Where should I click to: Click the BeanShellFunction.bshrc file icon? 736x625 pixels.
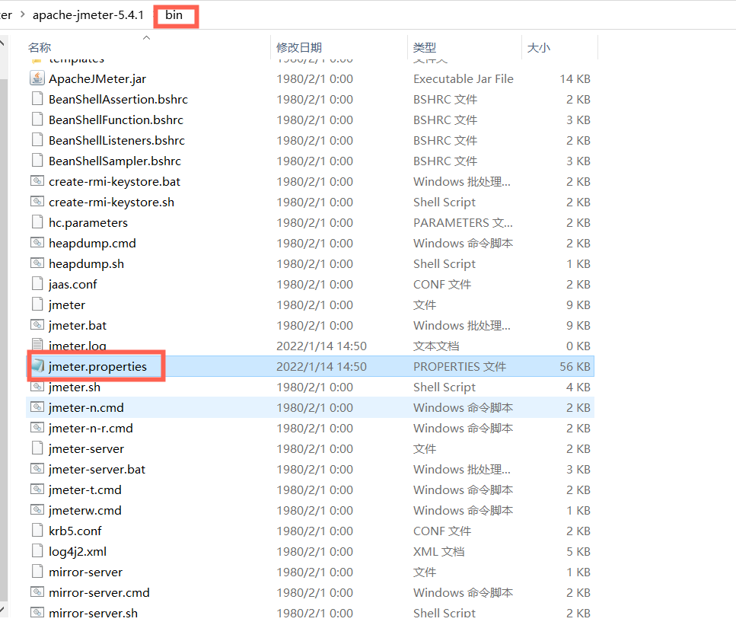pos(37,120)
